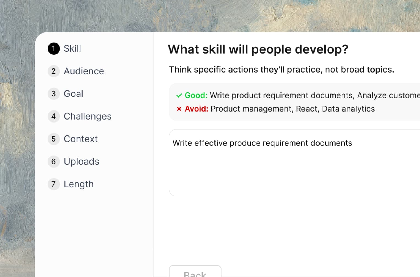Open the Uploads step
Image resolution: width=420 pixels, height=277 pixels.
coord(81,162)
